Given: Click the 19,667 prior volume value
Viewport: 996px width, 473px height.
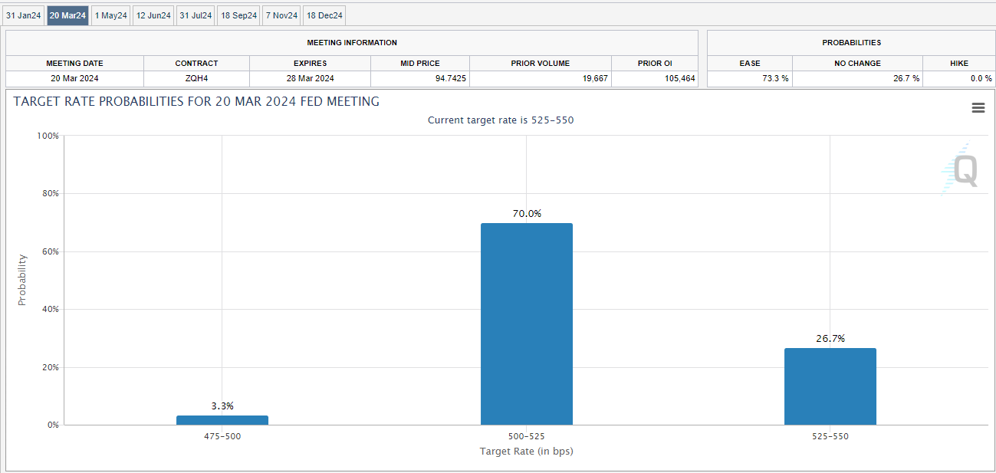Looking at the screenshot, I should tap(541, 78).
